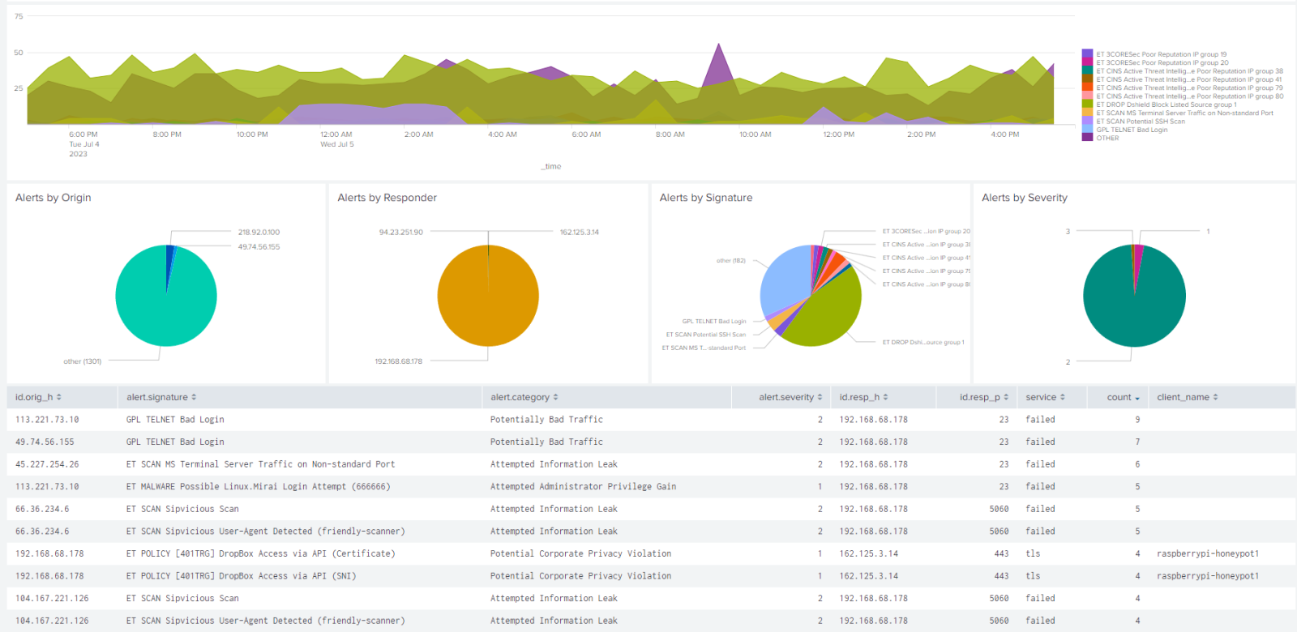1297x632 pixels.
Task: Click count 9 in the top table row
Action: (x=1137, y=420)
